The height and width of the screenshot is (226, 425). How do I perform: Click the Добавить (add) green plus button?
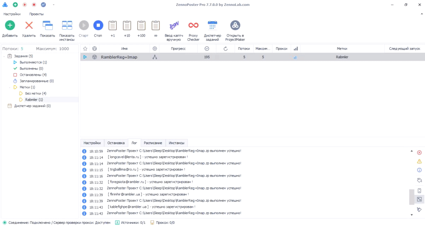pos(10,25)
